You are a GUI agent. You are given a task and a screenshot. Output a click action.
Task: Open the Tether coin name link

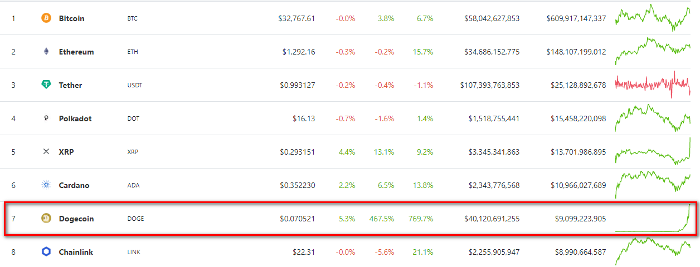click(x=70, y=85)
